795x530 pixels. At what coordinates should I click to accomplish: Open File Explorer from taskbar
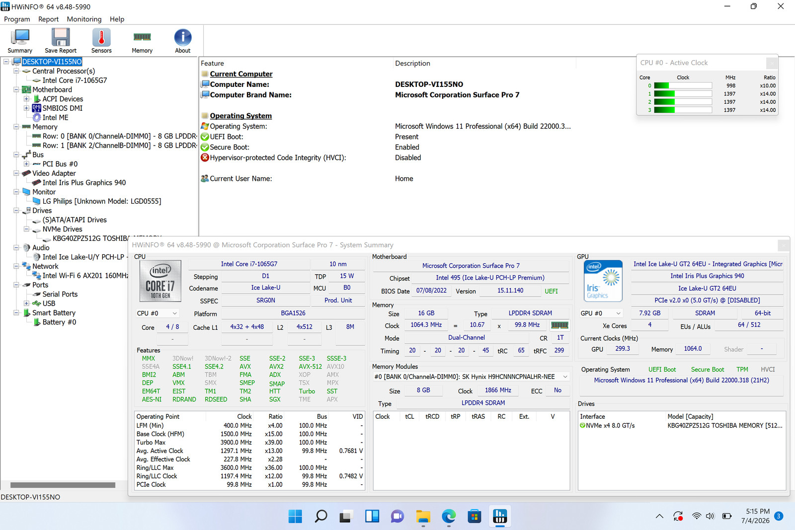coord(423,517)
